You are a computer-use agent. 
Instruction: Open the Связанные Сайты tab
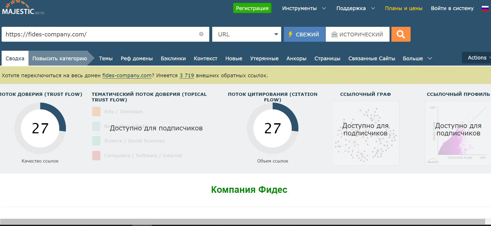click(x=372, y=58)
